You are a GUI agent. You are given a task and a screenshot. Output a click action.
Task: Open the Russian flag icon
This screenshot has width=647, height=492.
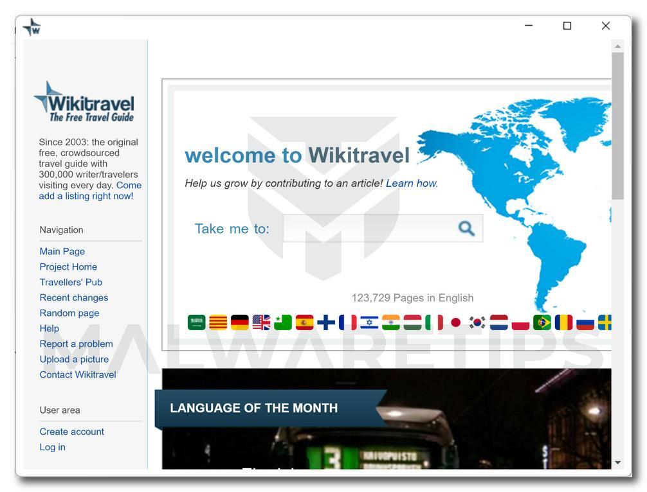pyautogui.click(x=585, y=322)
